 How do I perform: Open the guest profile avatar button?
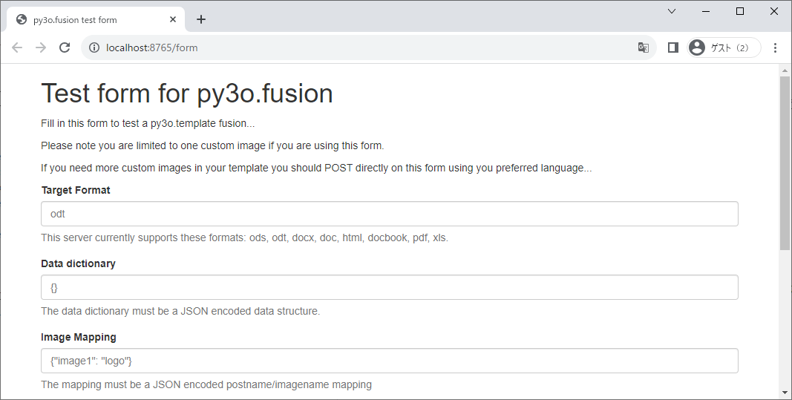click(724, 47)
